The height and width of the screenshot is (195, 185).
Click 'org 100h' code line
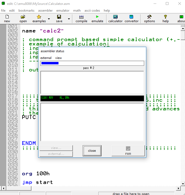tap(36, 173)
